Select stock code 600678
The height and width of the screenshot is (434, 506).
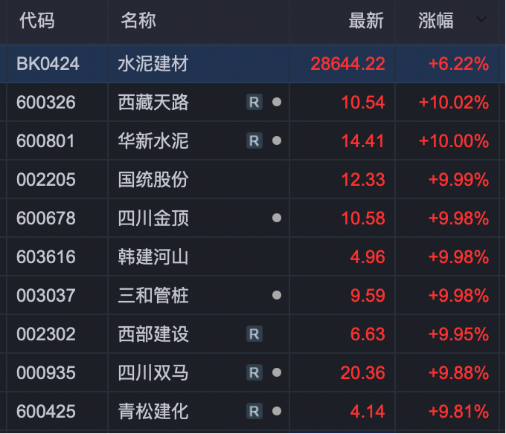(46, 218)
